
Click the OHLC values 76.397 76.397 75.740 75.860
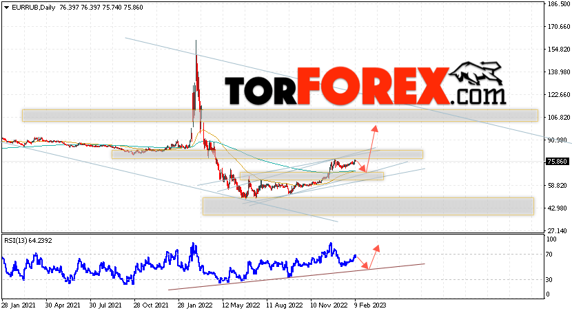[101, 8]
